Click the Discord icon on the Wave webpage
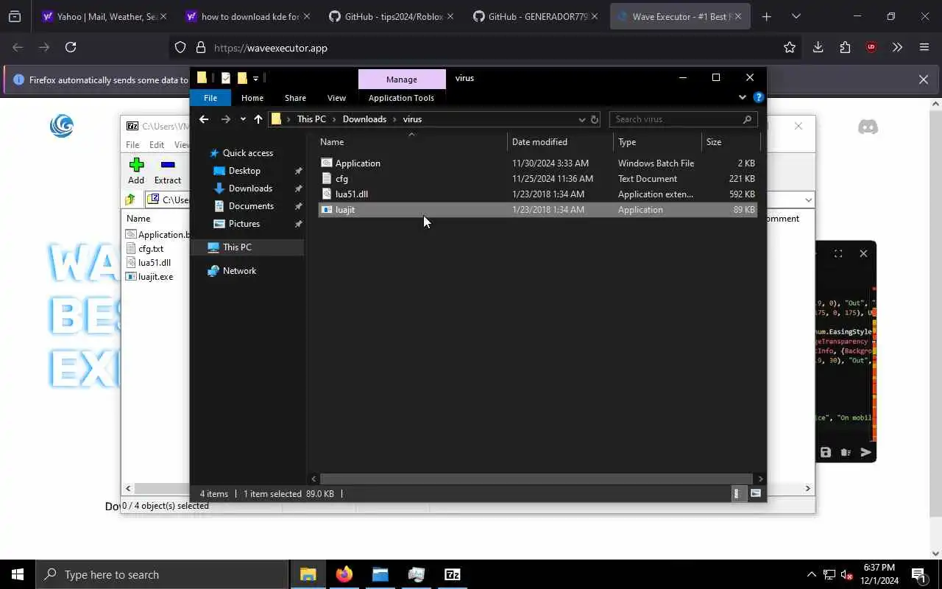The height and width of the screenshot is (589, 942). (868, 127)
